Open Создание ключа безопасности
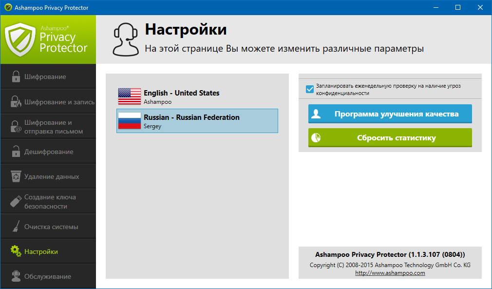The height and width of the screenshot is (289, 492). (48, 201)
